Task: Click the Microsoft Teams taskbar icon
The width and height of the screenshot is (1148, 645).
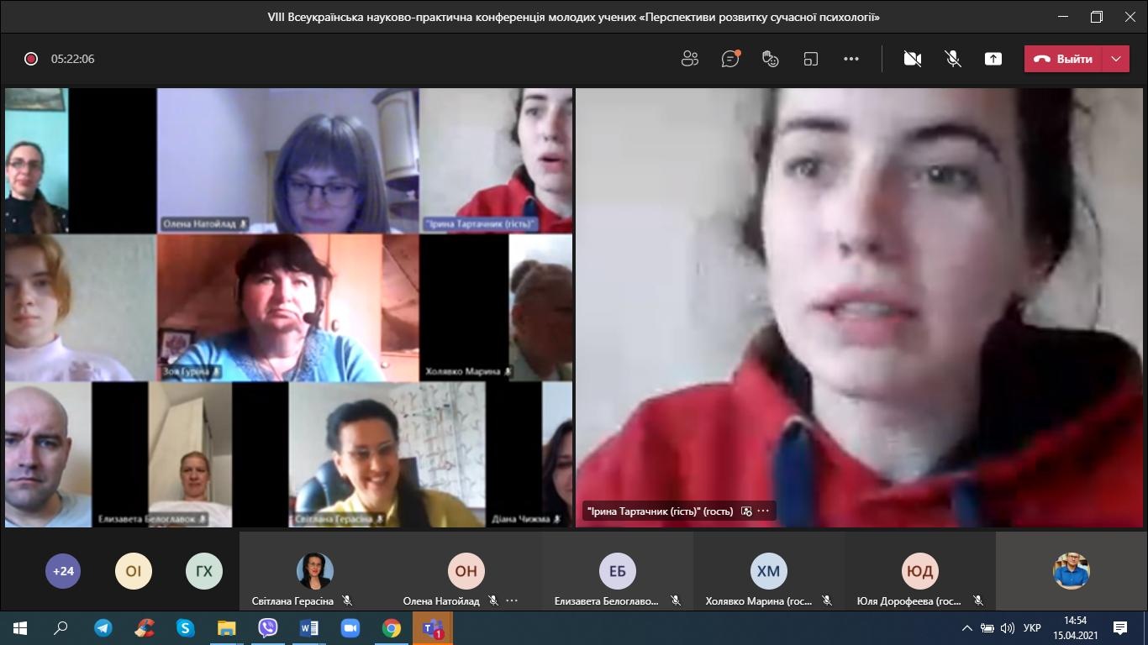Action: [x=433, y=628]
